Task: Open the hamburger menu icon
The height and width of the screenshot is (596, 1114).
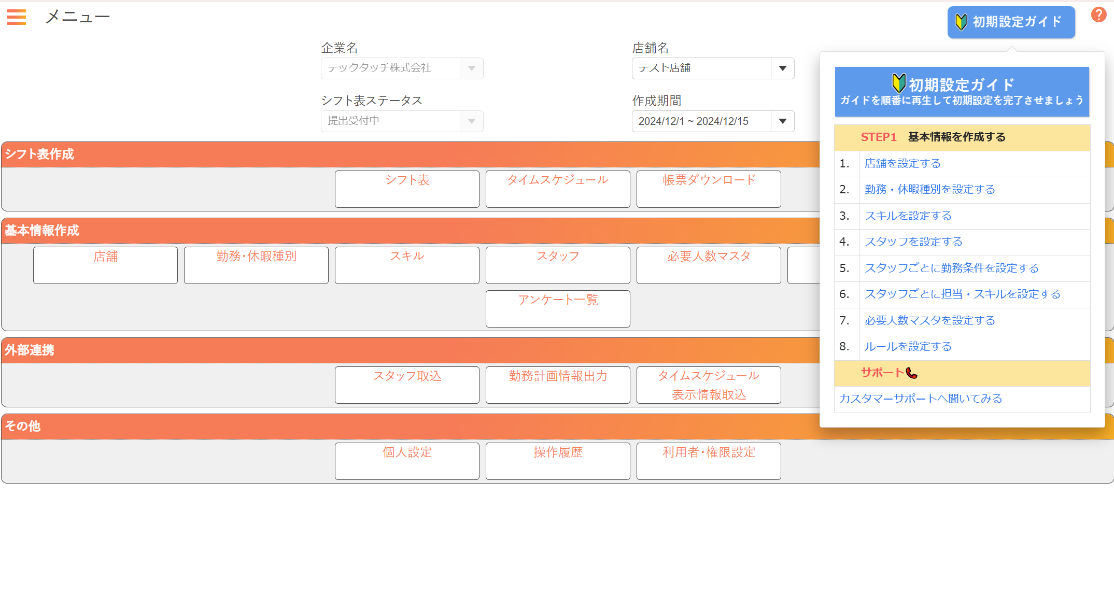Action: point(17,17)
